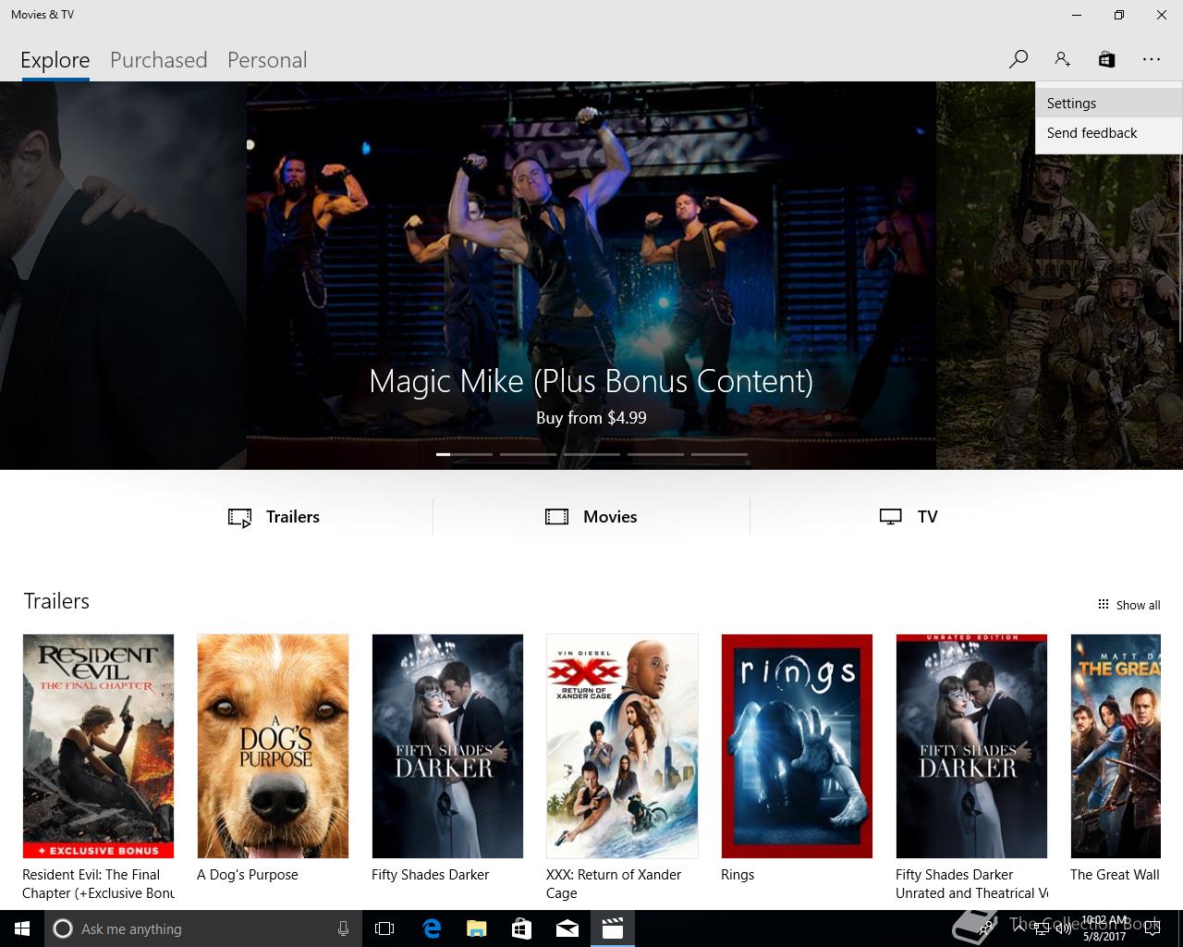1183x947 pixels.
Task: Click the 'A Dog's Purpose' title text
Action: (x=248, y=875)
